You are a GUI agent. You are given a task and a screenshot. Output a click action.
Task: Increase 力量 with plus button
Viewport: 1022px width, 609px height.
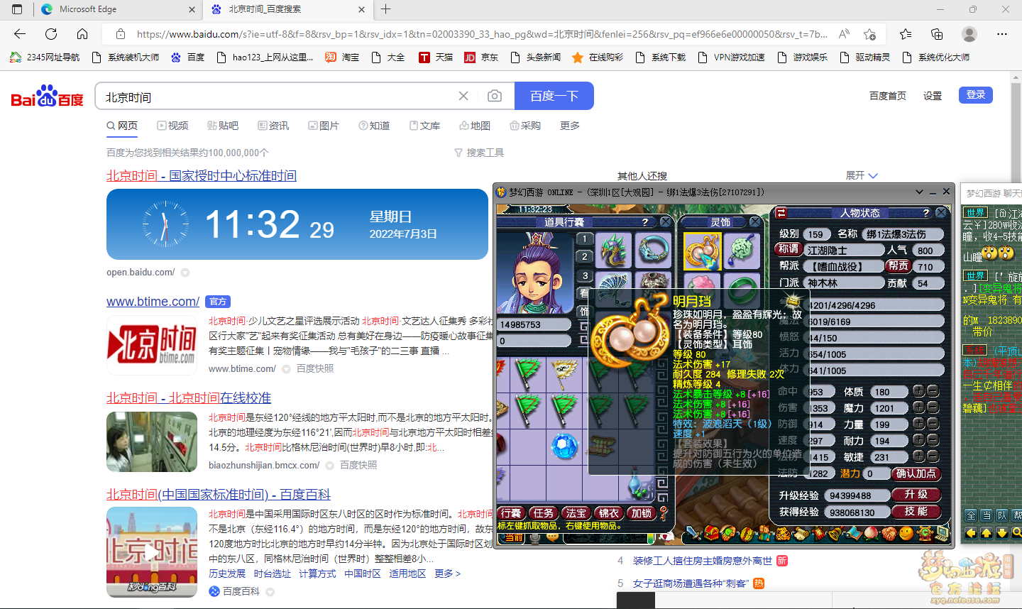click(x=918, y=424)
